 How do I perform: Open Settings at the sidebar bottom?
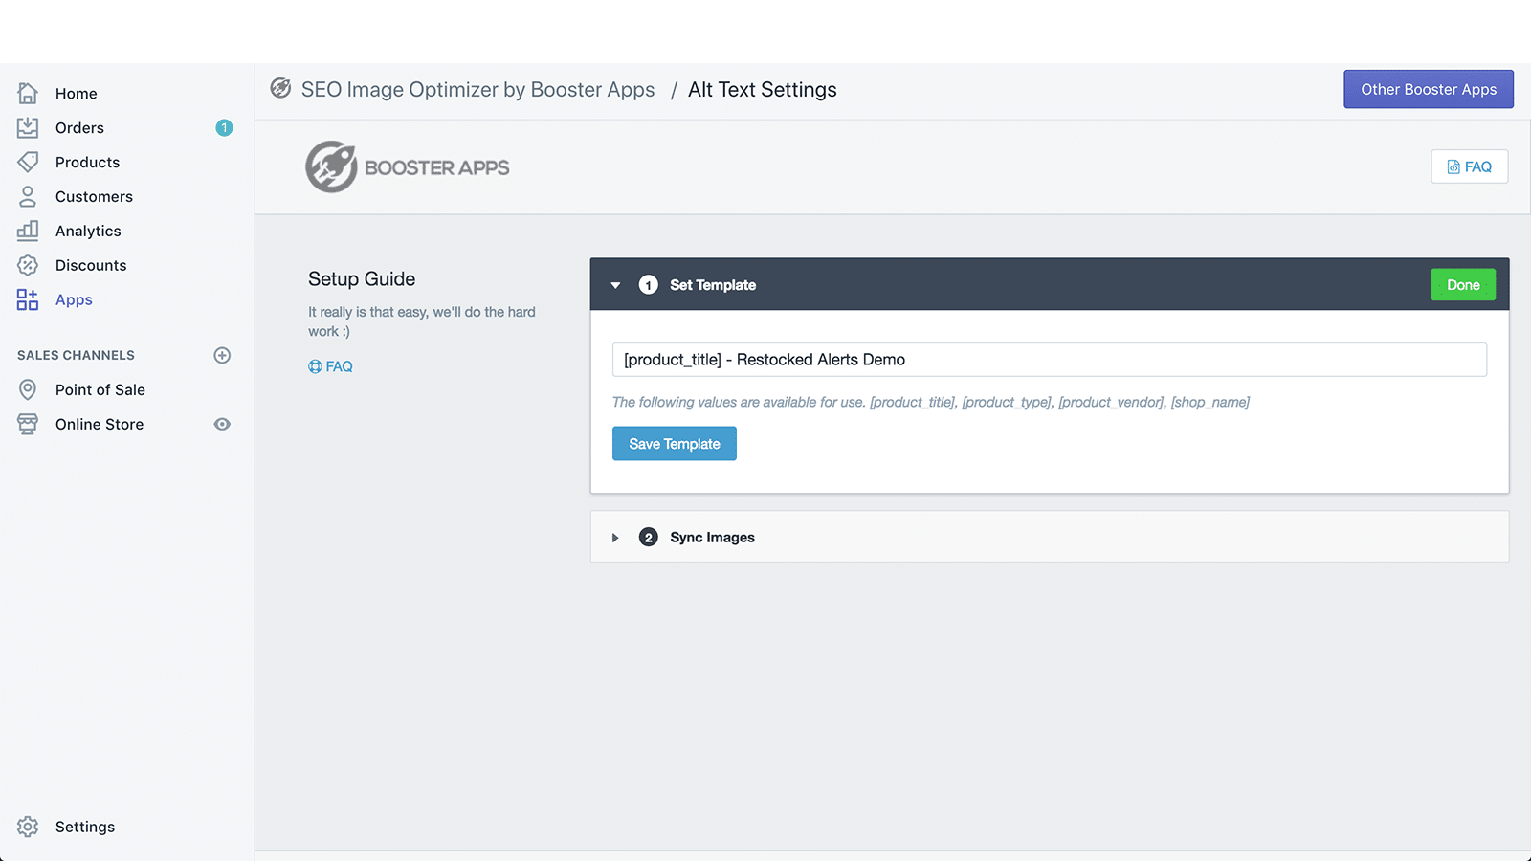(85, 827)
